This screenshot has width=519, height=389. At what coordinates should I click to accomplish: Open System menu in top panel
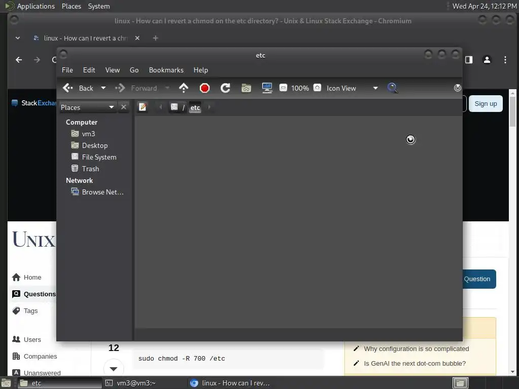pos(99,6)
